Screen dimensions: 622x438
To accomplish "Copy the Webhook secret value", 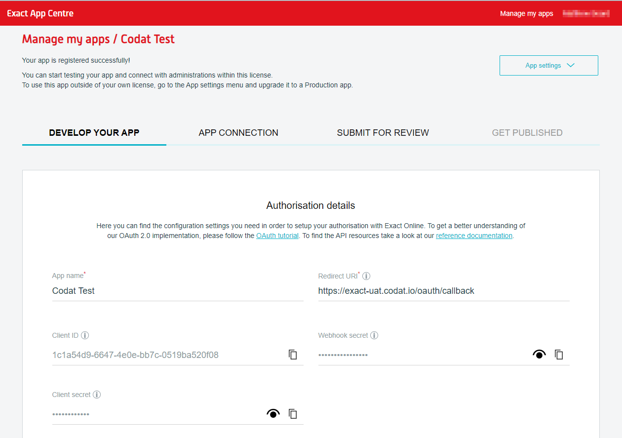I will (x=559, y=355).
